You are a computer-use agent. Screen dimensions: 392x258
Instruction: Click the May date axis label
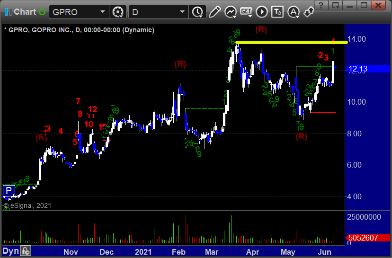[x=288, y=252]
